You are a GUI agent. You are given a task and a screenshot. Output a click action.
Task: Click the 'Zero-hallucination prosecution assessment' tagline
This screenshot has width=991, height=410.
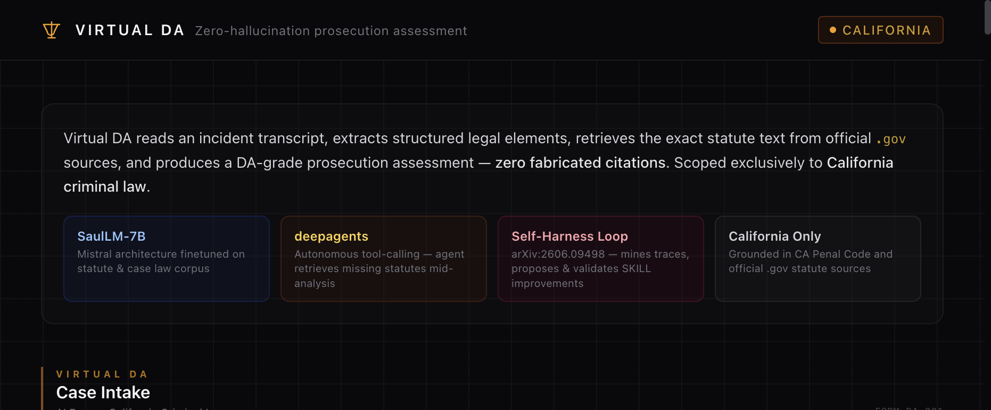331,31
